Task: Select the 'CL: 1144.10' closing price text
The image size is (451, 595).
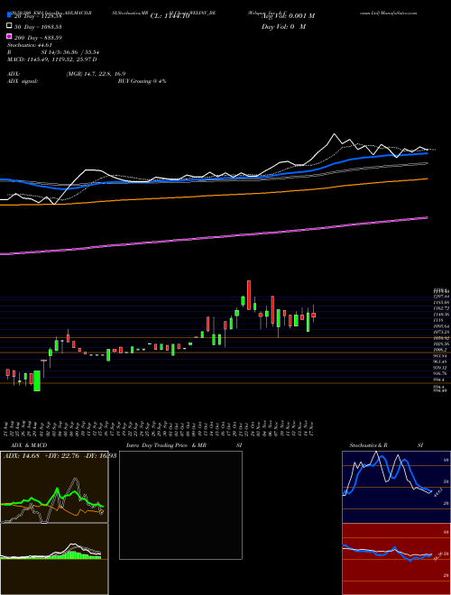Action: 170,16
